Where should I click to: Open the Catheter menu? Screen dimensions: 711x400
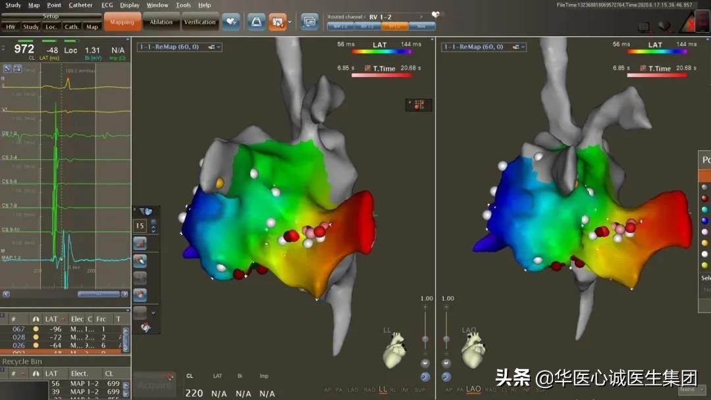click(x=80, y=5)
